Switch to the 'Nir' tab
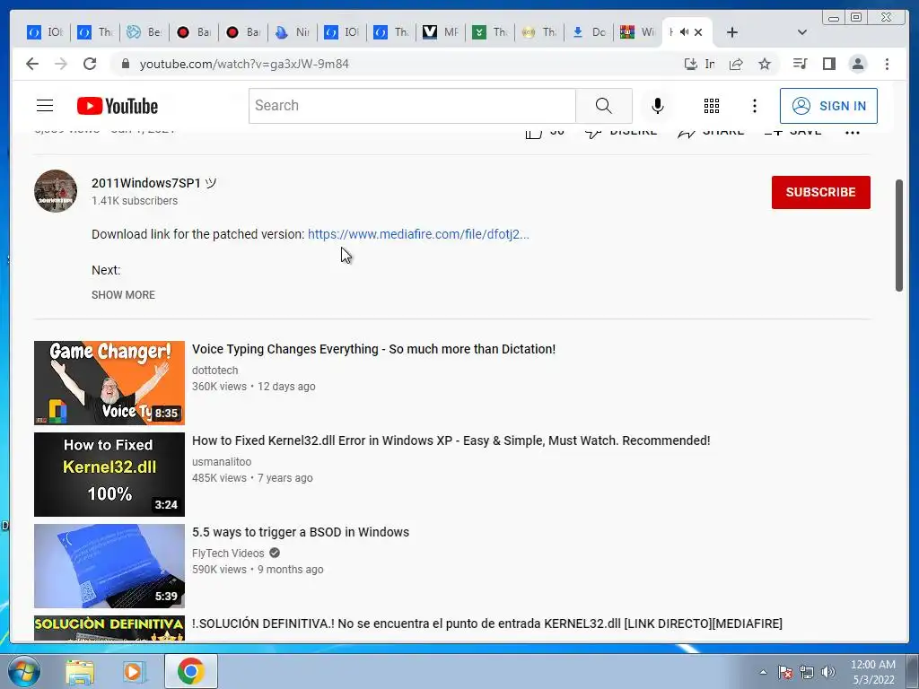The width and height of the screenshot is (919, 689). tap(293, 32)
